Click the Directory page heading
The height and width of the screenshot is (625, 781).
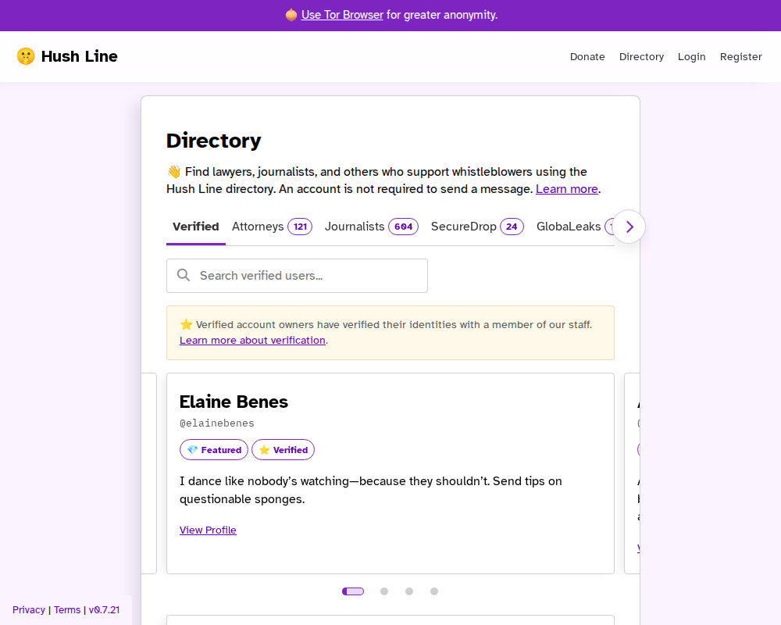pos(214,141)
